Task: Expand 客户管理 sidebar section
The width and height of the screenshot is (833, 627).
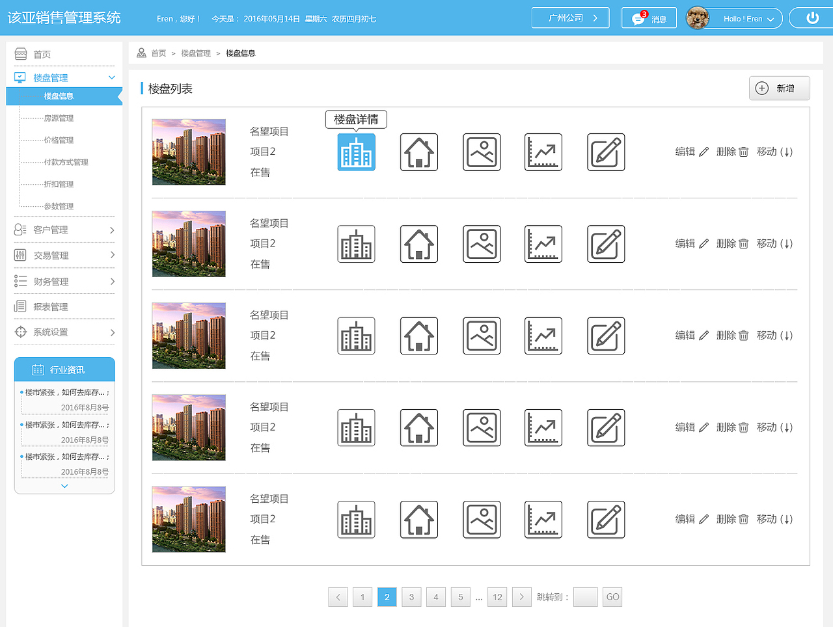Action: pyautogui.click(x=112, y=230)
